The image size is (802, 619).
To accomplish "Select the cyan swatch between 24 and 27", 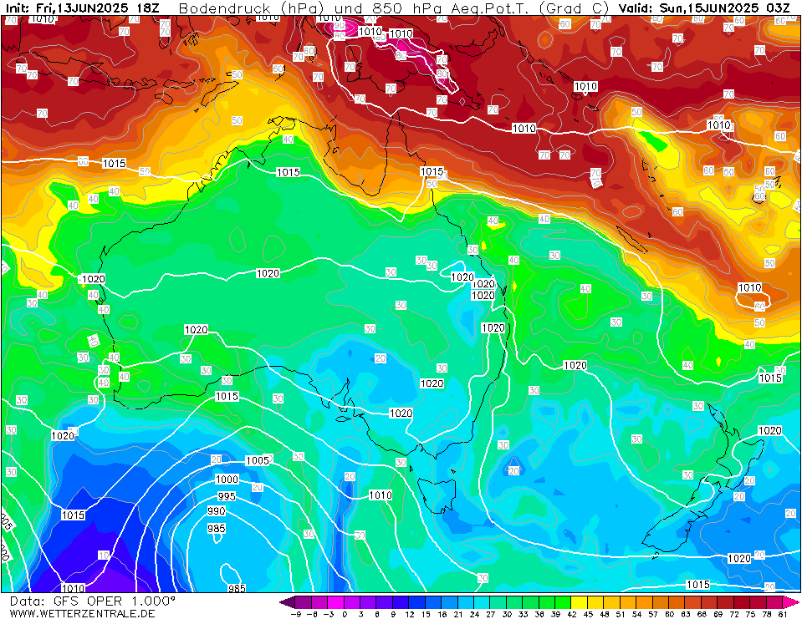I will (x=482, y=602).
